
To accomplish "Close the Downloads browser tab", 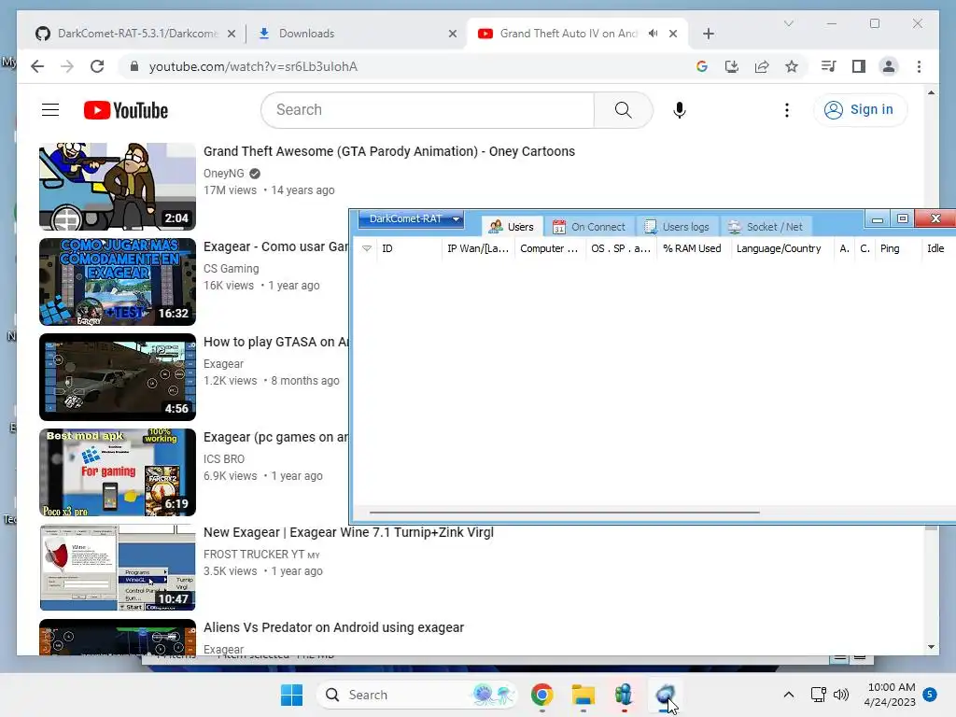I will (453, 34).
